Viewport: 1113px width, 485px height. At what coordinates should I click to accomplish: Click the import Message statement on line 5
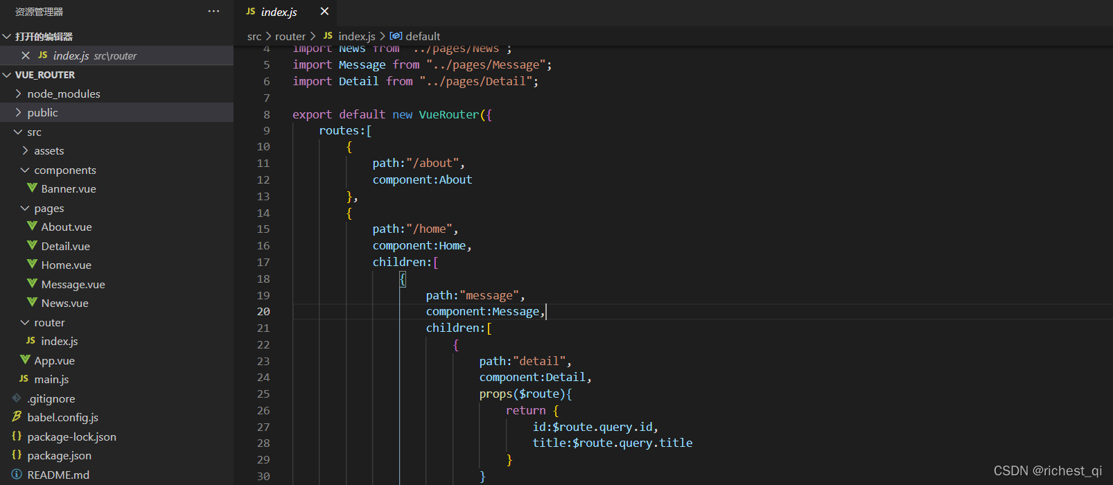(422, 65)
